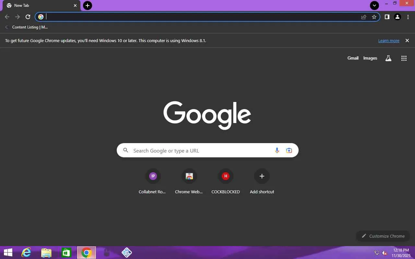Screen dimensions: 415x259
Task: Open a new tab with the plus button
Action: [88, 5]
